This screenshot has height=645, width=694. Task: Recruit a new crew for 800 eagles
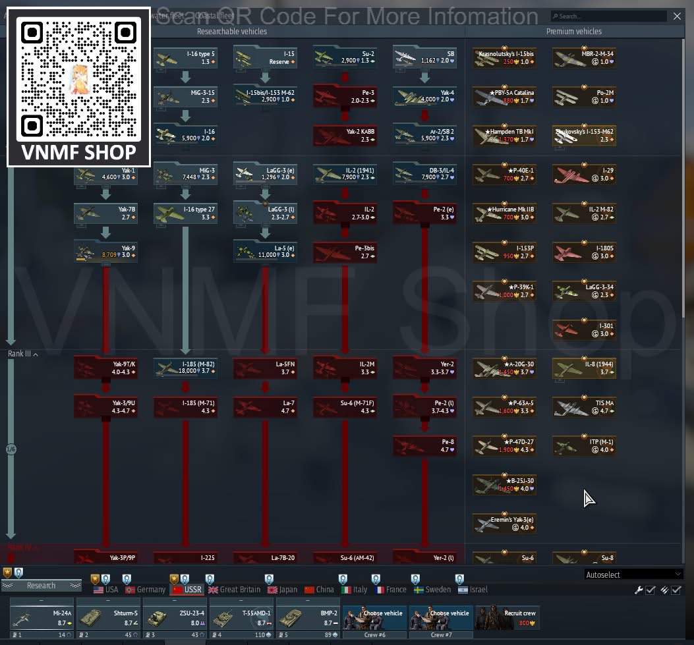click(x=507, y=618)
